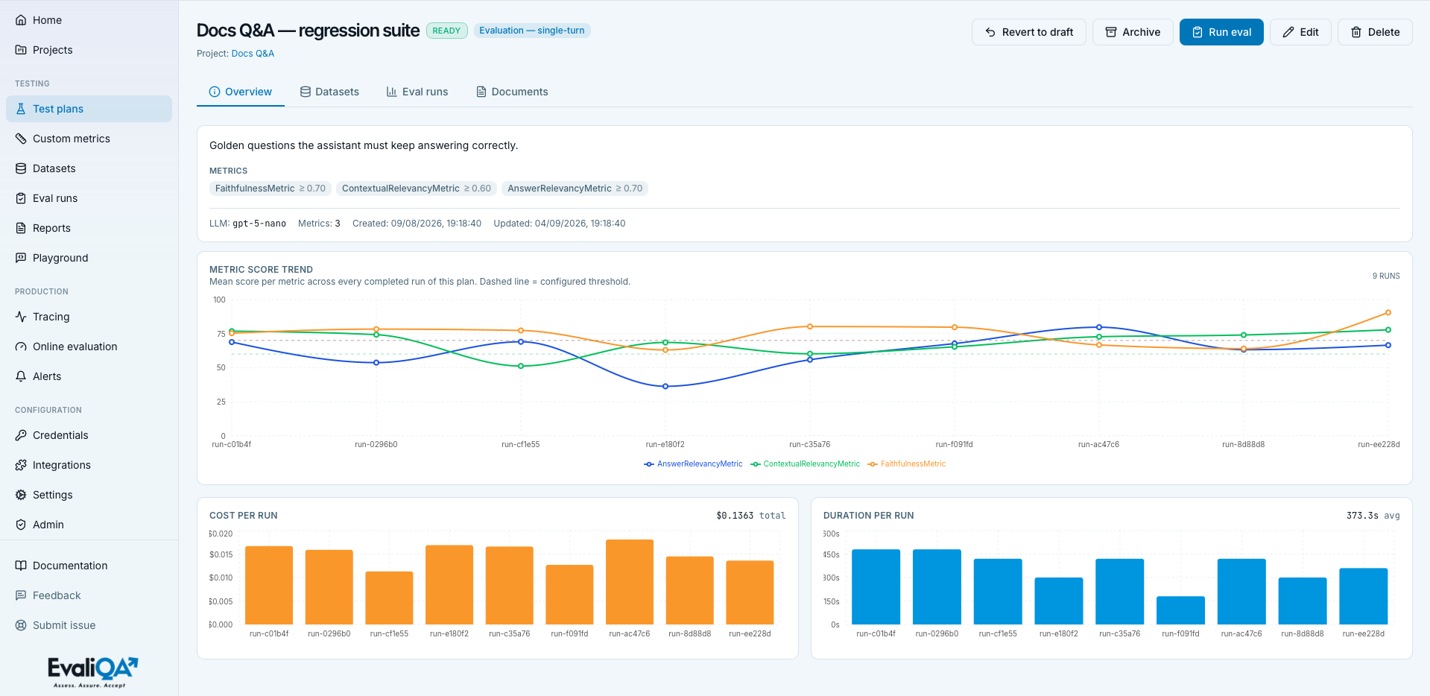Click the ContextualRelevancyMetric ≥ 0.60 chip

[x=417, y=189]
